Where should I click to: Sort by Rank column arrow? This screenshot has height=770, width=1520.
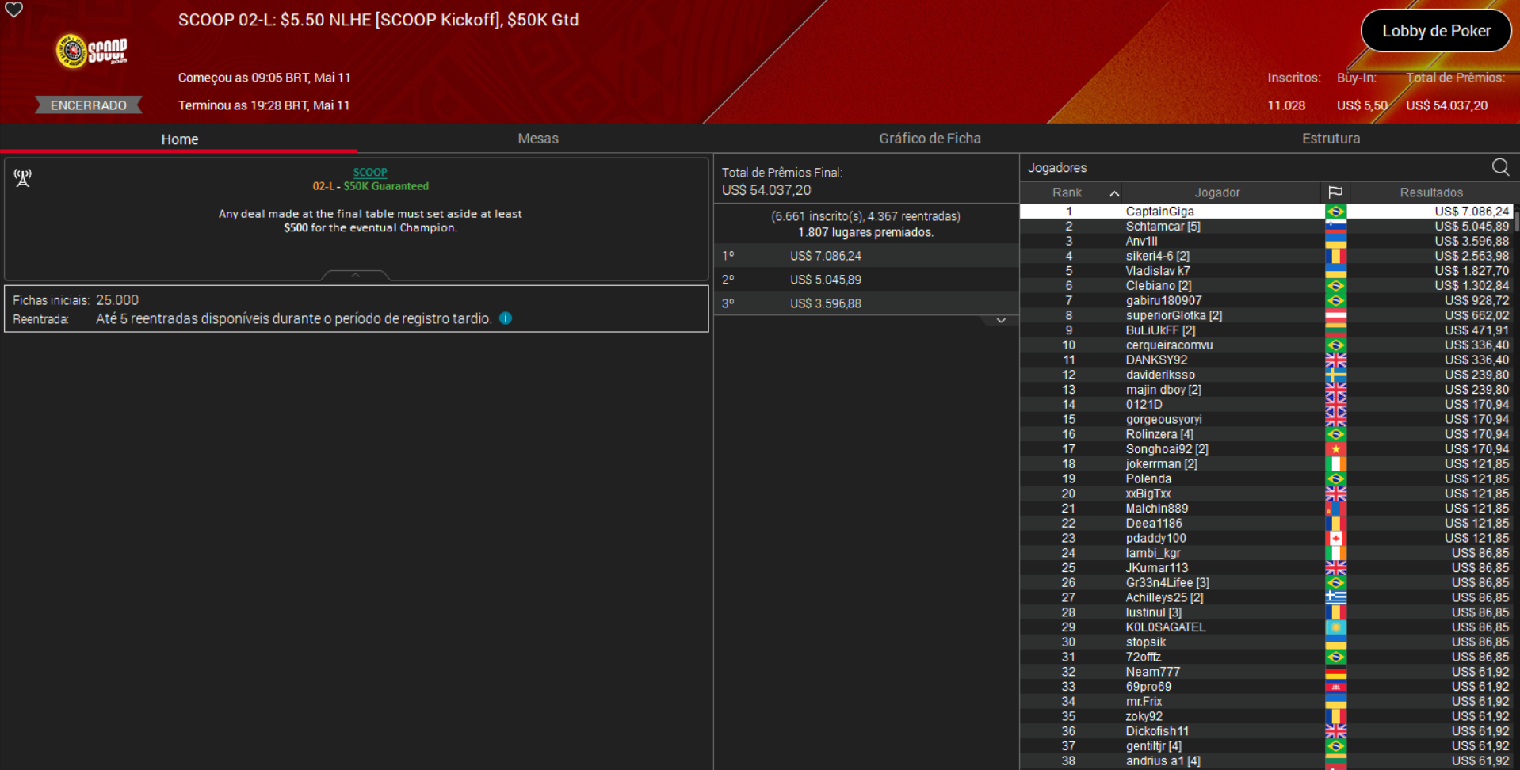(x=1114, y=193)
